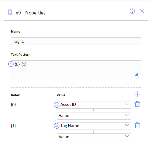Expand the Value dropdown under Asset ID

[94, 116]
